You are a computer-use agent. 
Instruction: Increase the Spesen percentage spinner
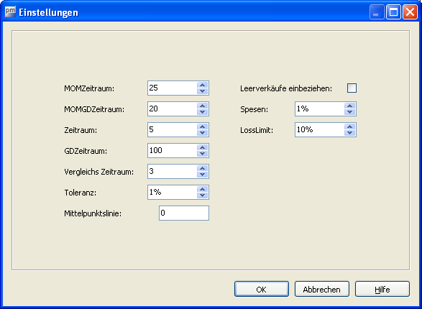[x=349, y=106]
